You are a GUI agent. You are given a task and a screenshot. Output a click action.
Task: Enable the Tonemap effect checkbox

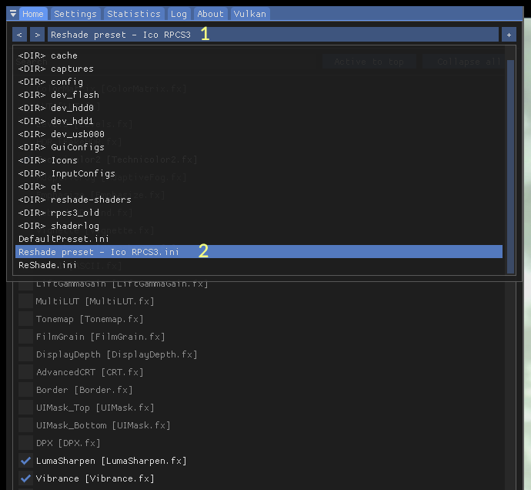25,319
